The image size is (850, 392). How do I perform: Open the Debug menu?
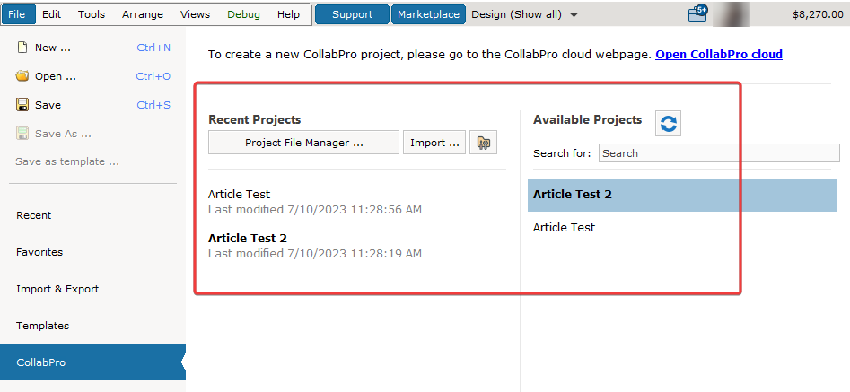[243, 14]
